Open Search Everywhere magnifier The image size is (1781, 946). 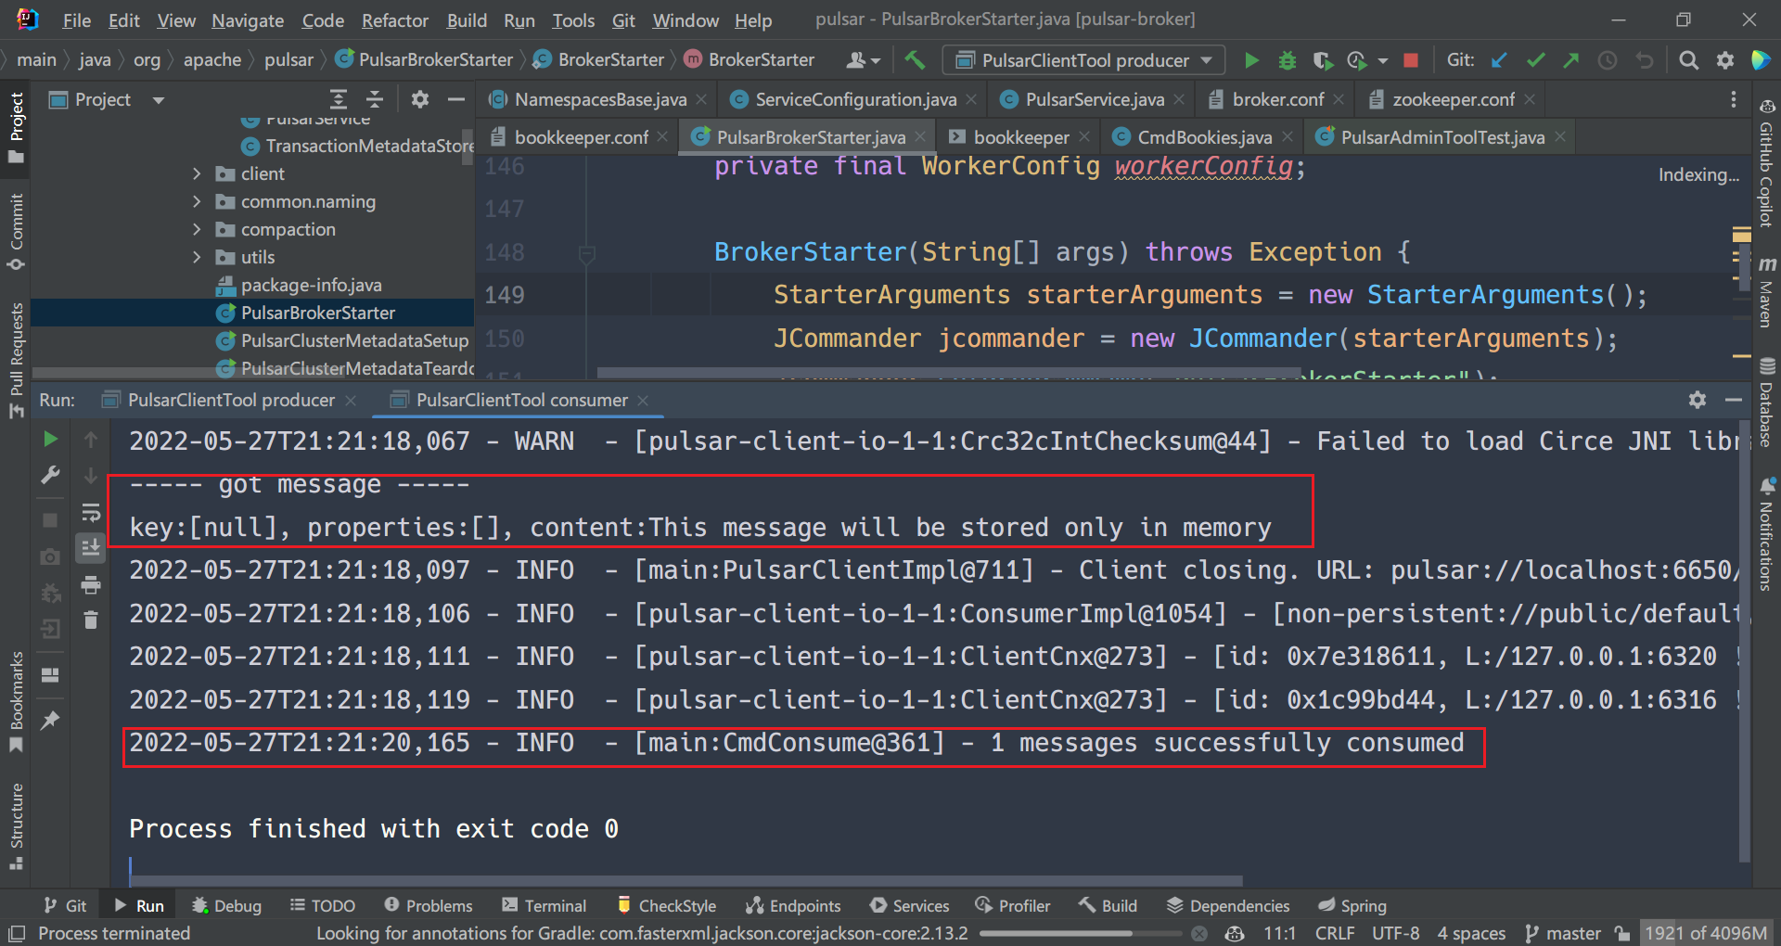coord(1689,60)
